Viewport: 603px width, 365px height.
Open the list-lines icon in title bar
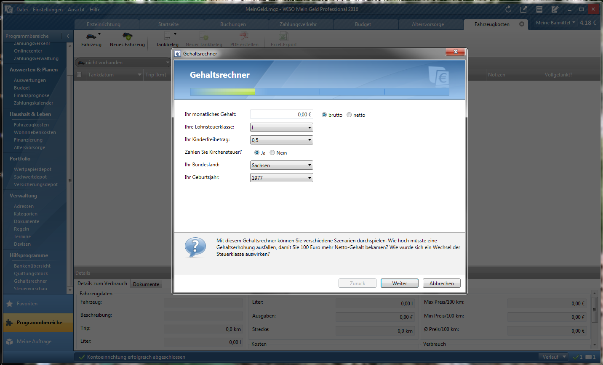tap(539, 9)
